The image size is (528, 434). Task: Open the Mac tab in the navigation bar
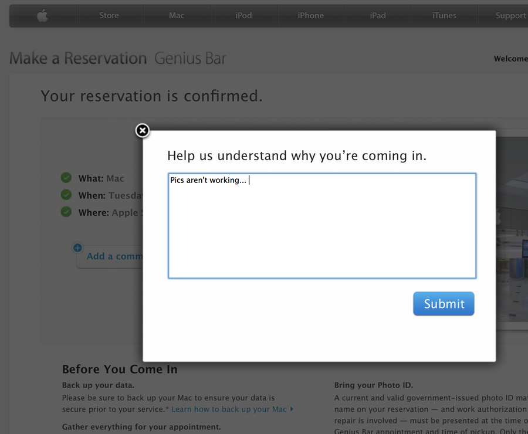point(177,15)
